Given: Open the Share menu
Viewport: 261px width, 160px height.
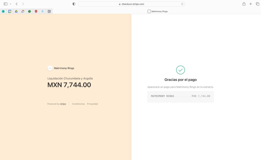Looking at the screenshot, I should tap(244, 4).
